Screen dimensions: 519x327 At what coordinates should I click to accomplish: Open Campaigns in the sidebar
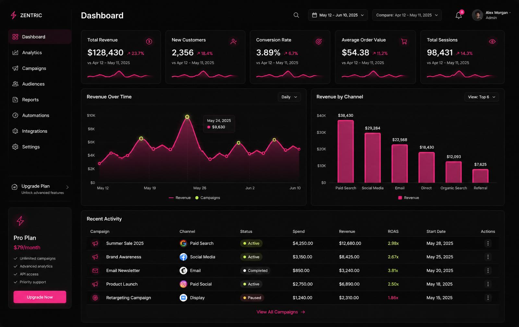point(40,68)
